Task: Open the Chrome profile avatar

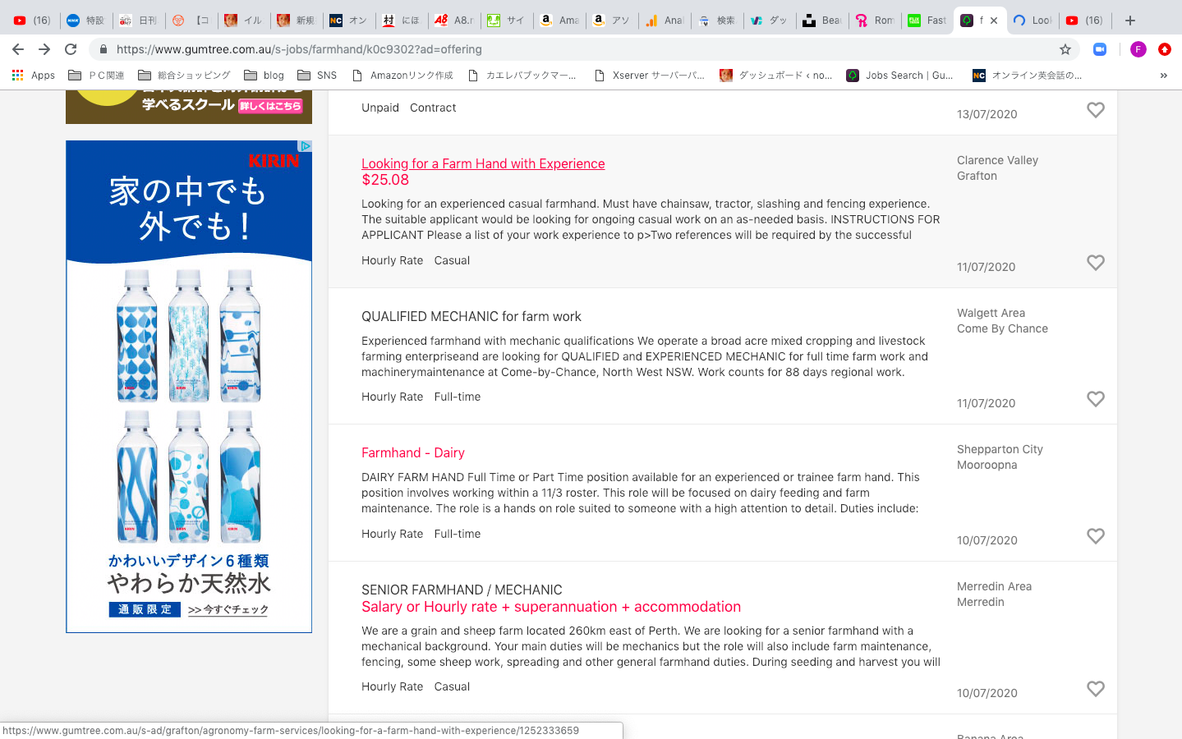Action: pyautogui.click(x=1138, y=49)
